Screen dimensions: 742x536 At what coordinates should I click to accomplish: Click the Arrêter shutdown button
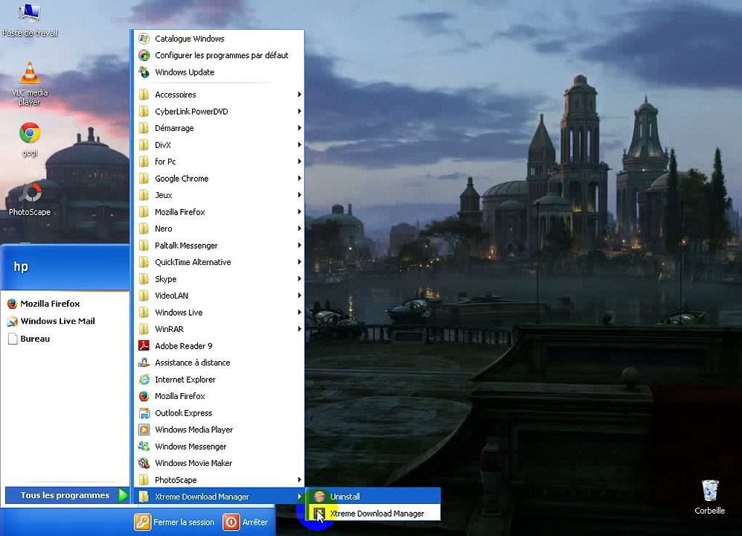pos(246,523)
